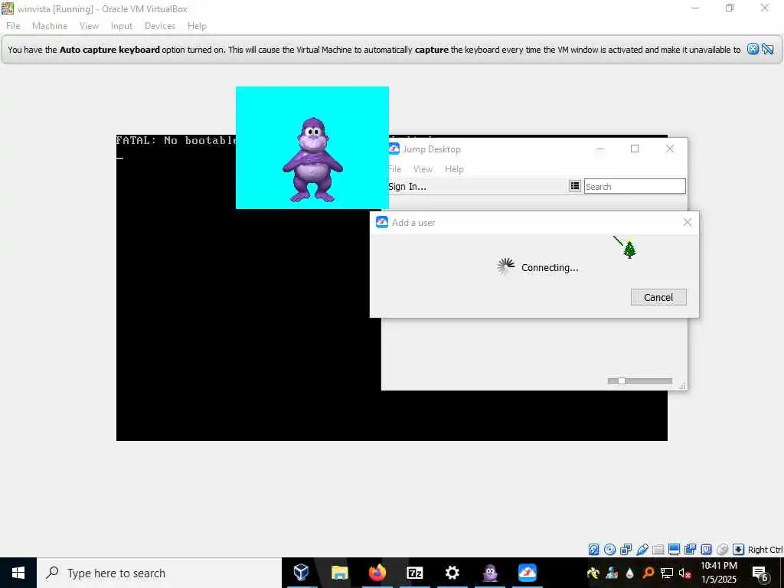Open the Jump Desktop Help menu
This screenshot has height=588, width=784.
click(x=454, y=169)
